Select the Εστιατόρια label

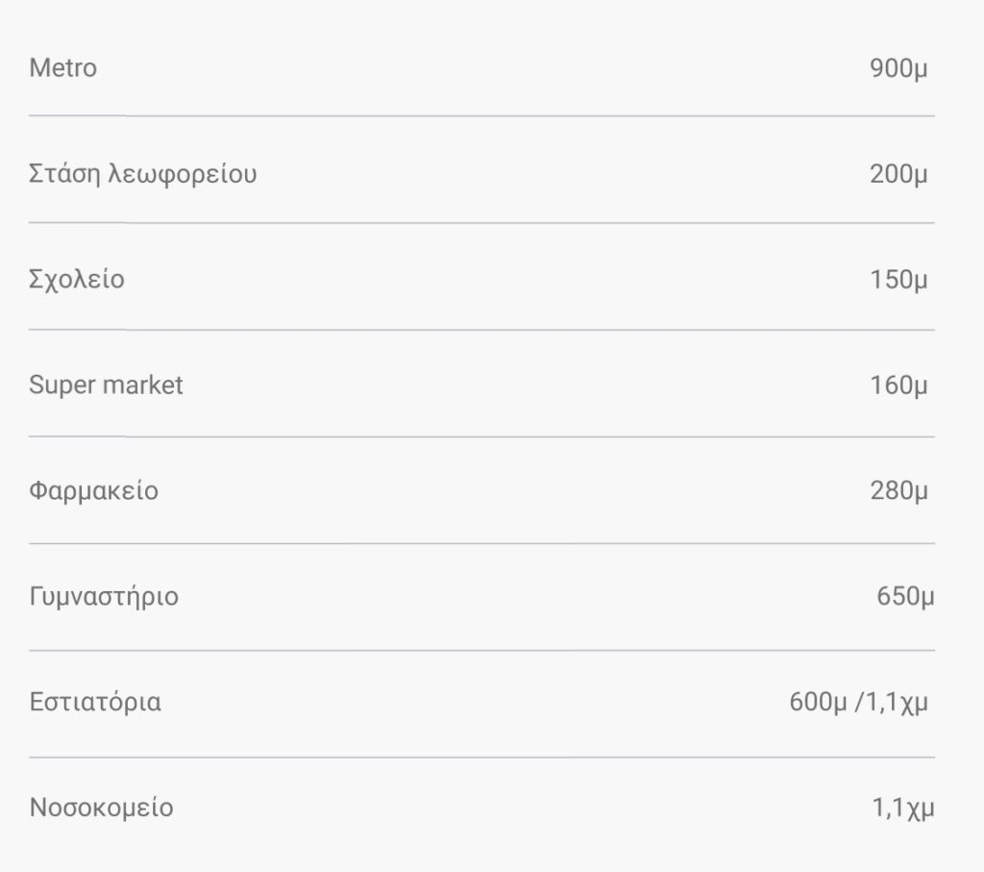[x=95, y=703]
